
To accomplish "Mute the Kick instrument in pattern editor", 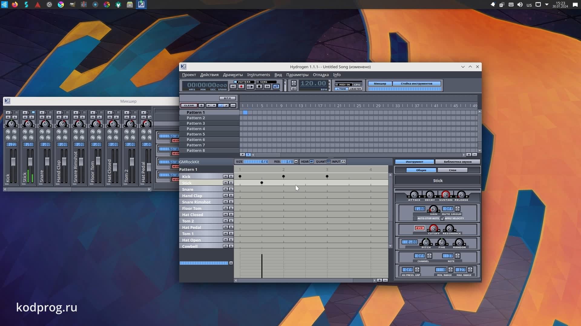I will pos(225,177).
